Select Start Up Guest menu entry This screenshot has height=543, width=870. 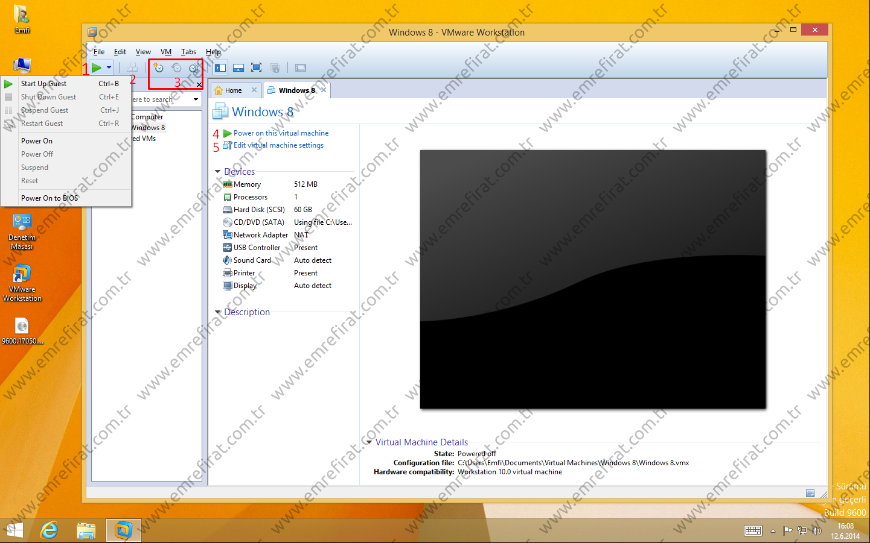tap(43, 84)
